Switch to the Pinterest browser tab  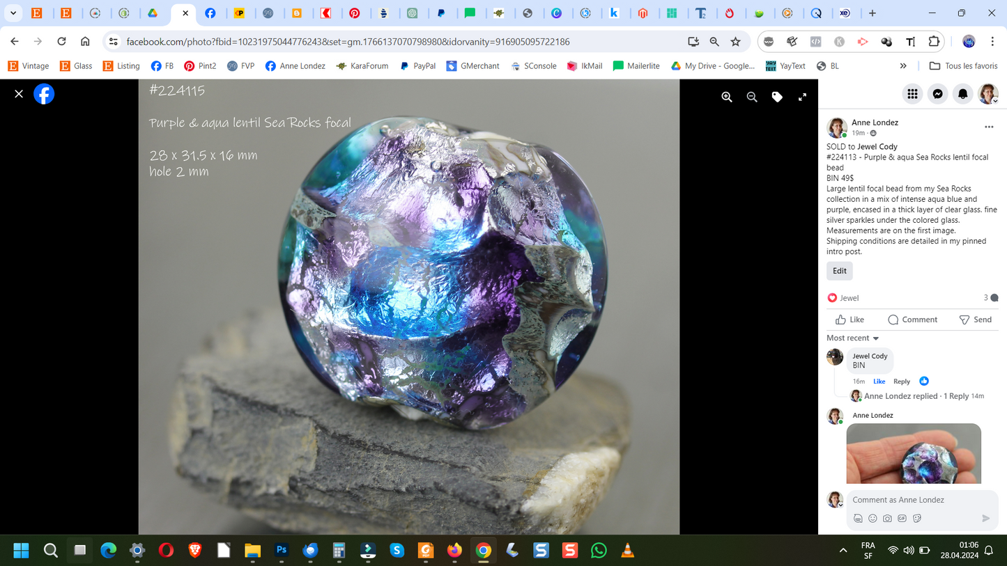click(x=355, y=13)
